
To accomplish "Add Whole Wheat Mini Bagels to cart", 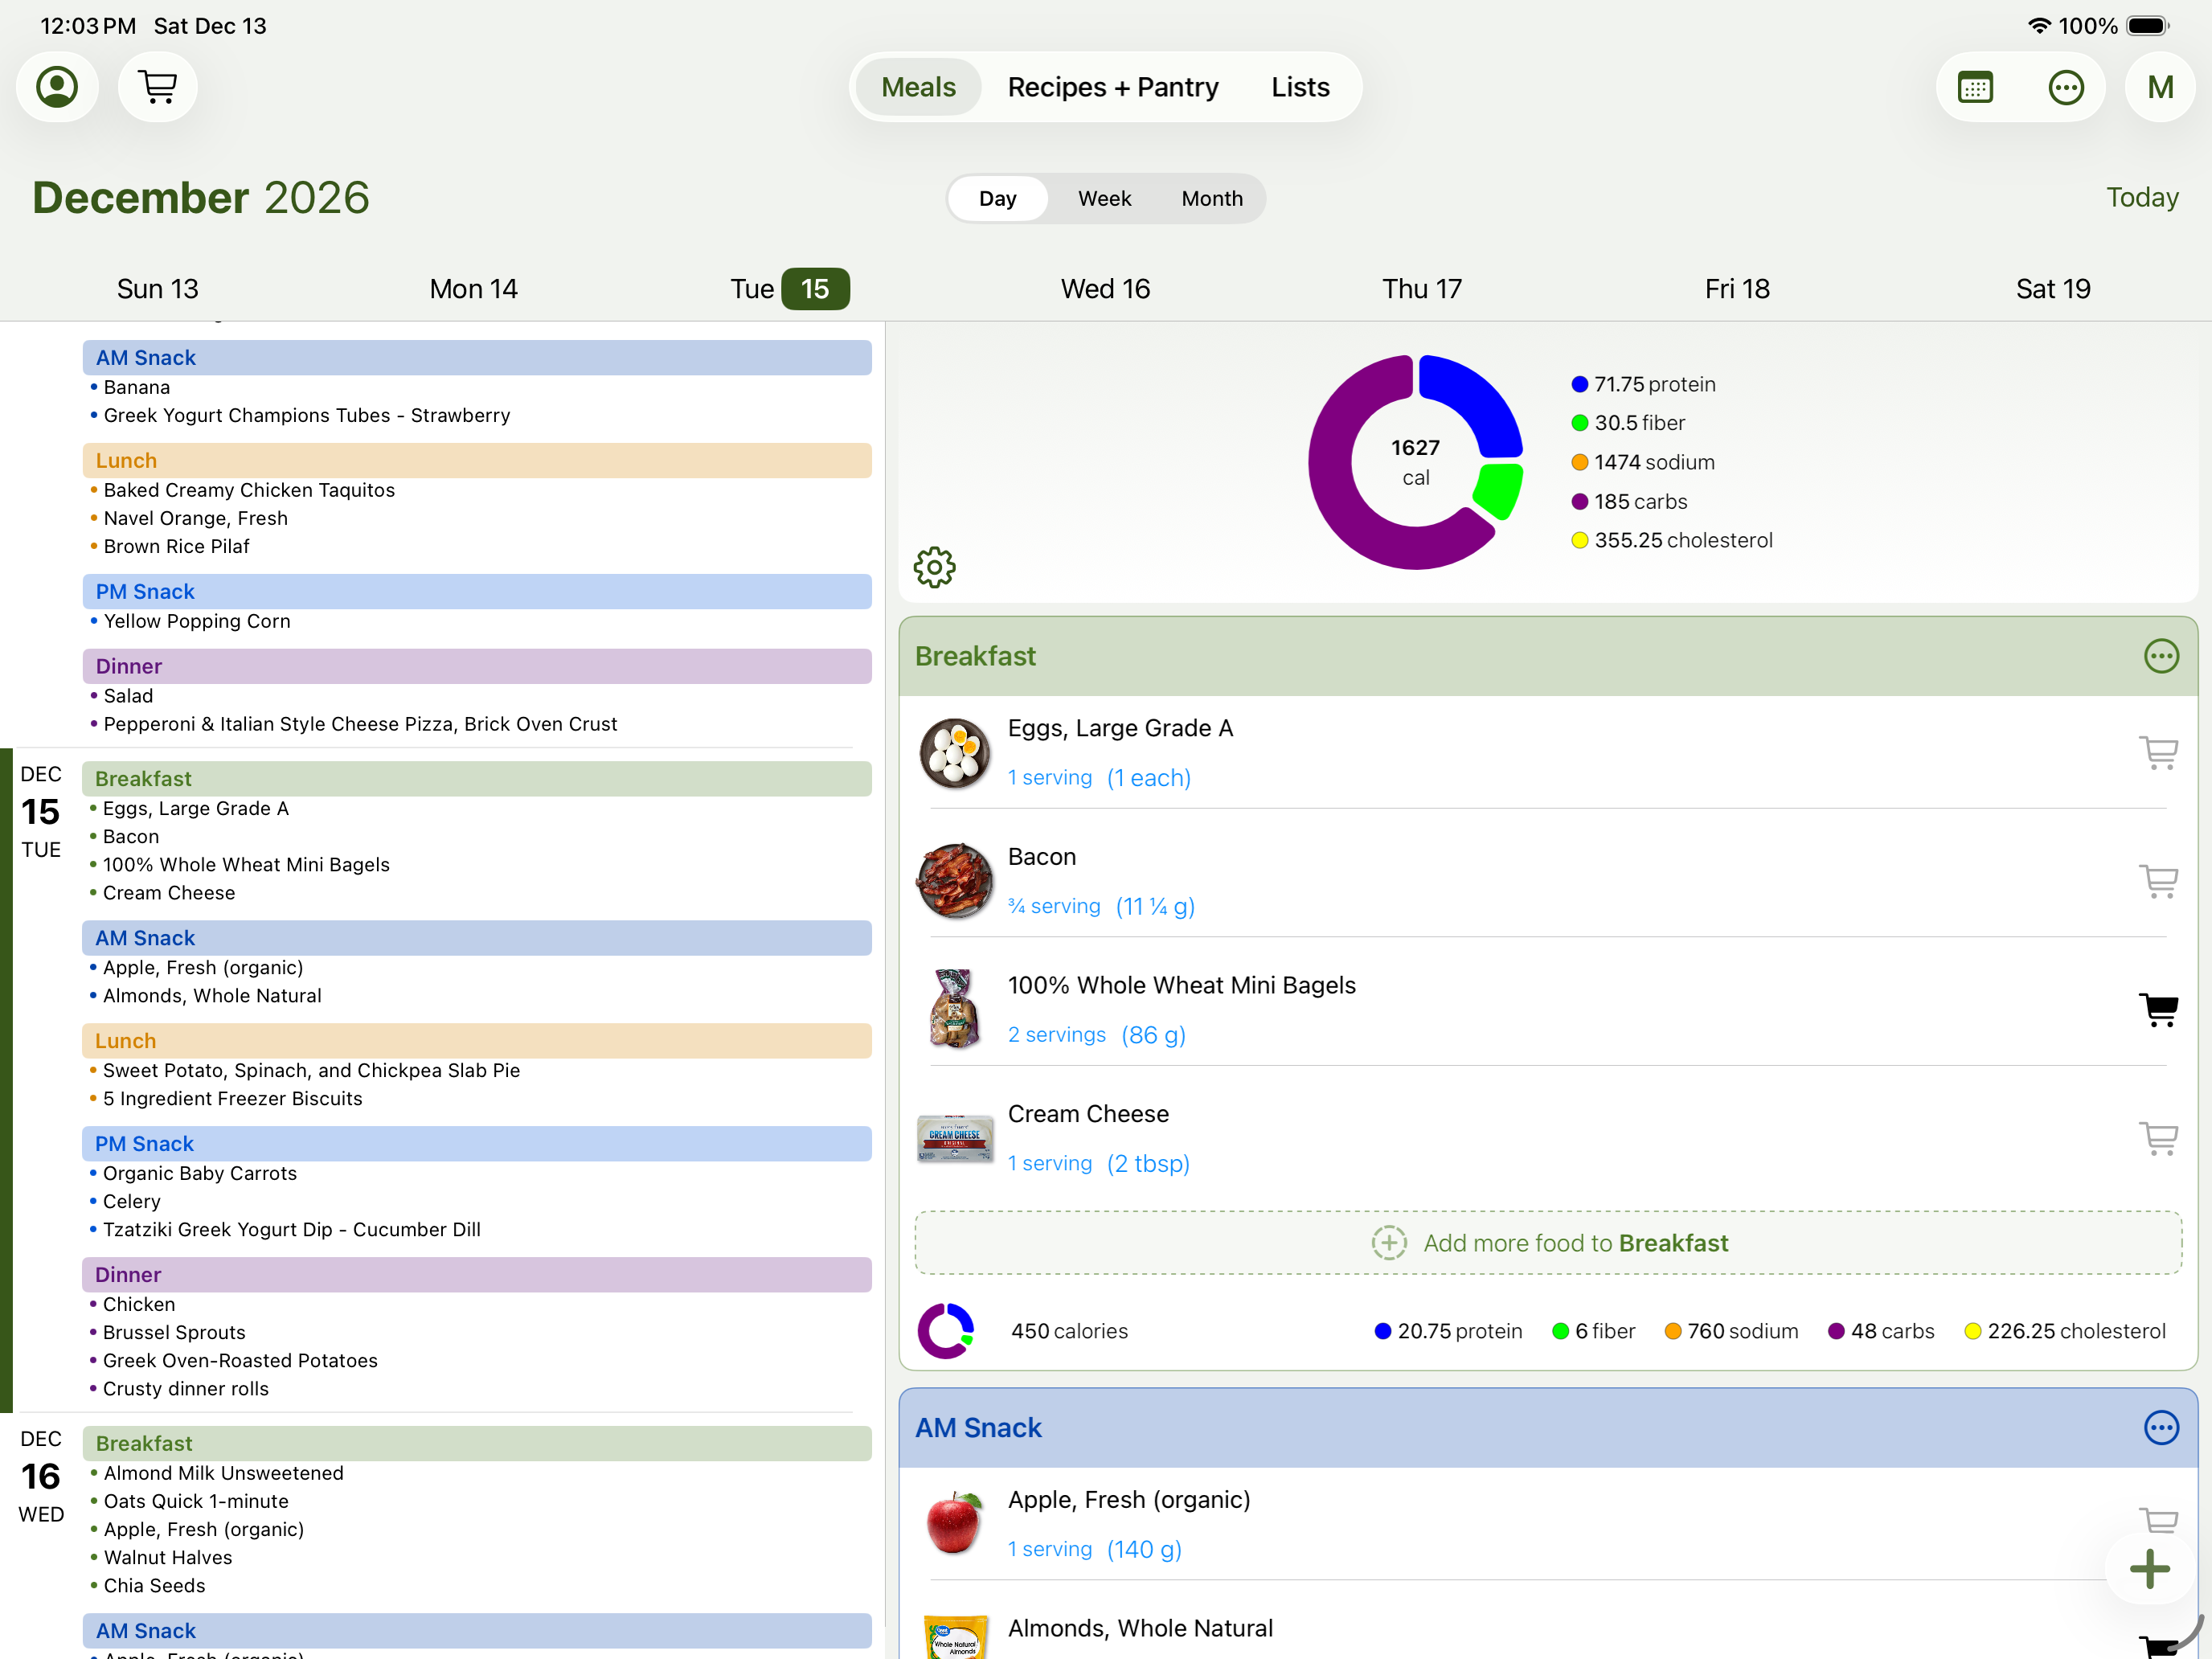I will pos(2159,1010).
